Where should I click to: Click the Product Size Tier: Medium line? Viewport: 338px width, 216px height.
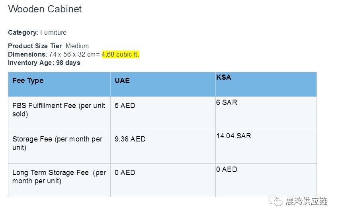[x=48, y=46]
